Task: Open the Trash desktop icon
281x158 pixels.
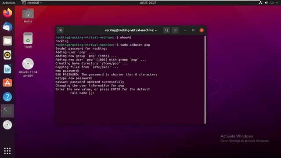Action: [x=28, y=40]
